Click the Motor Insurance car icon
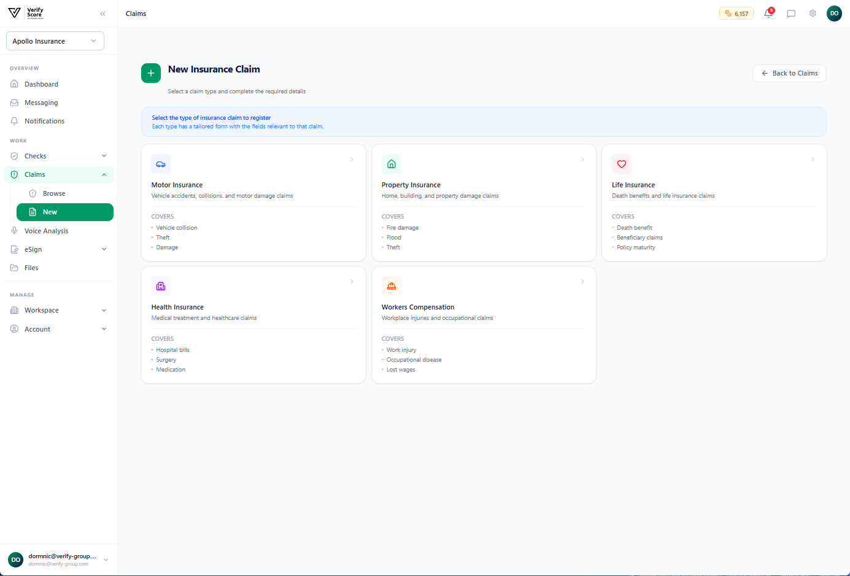This screenshot has height=576, width=850. coord(161,164)
